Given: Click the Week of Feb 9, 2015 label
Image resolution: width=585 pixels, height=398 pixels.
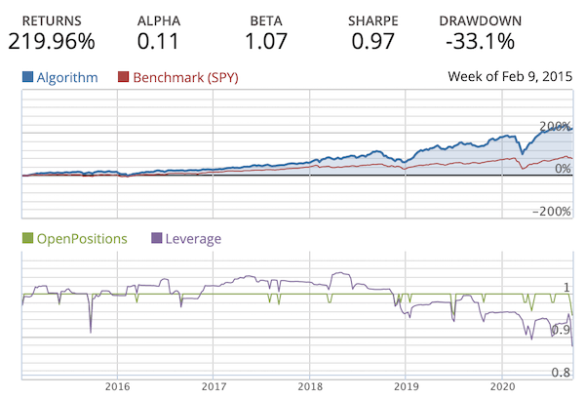Looking at the screenshot, I should pos(508,77).
